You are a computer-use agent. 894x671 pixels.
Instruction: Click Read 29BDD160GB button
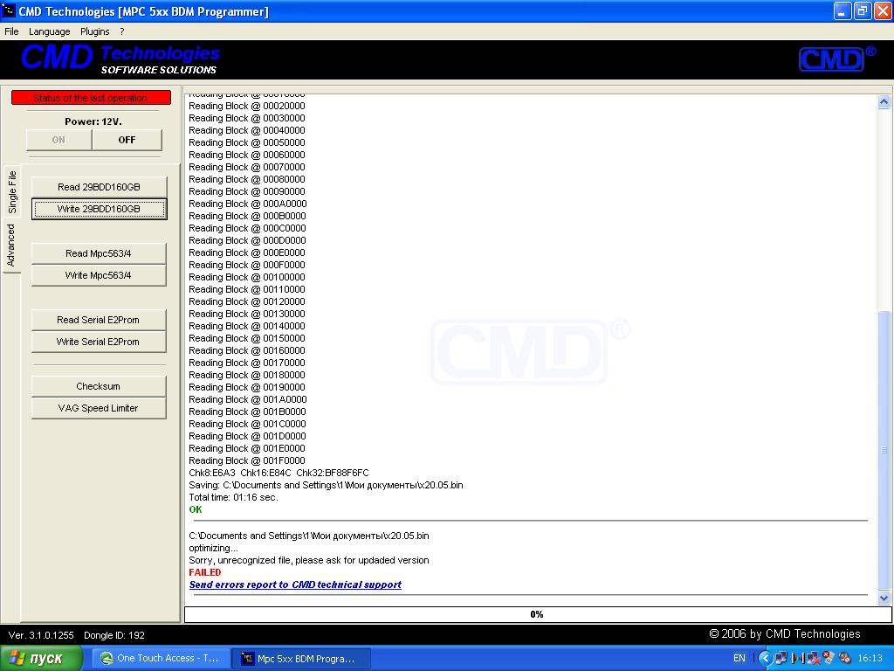click(99, 187)
